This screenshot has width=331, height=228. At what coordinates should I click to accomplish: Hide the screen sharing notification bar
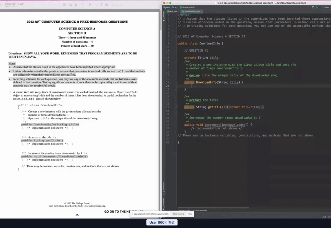coord(190,214)
